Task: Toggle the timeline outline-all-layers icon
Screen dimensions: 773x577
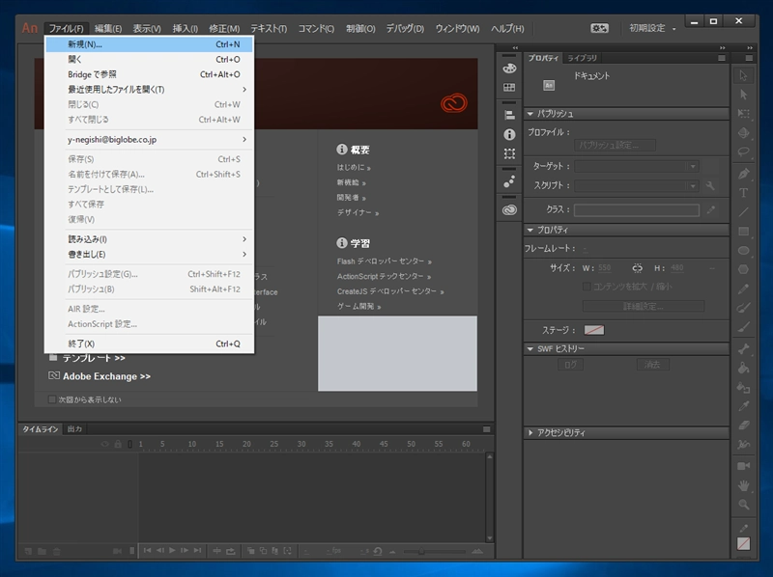Action: (130, 444)
